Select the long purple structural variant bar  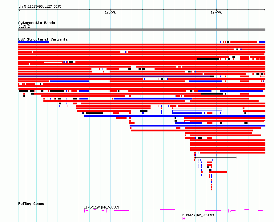tap(114, 76)
